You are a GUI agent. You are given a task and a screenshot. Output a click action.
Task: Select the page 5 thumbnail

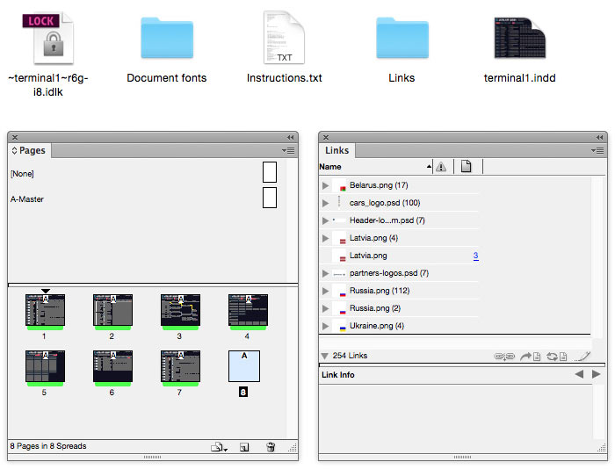pyautogui.click(x=44, y=366)
